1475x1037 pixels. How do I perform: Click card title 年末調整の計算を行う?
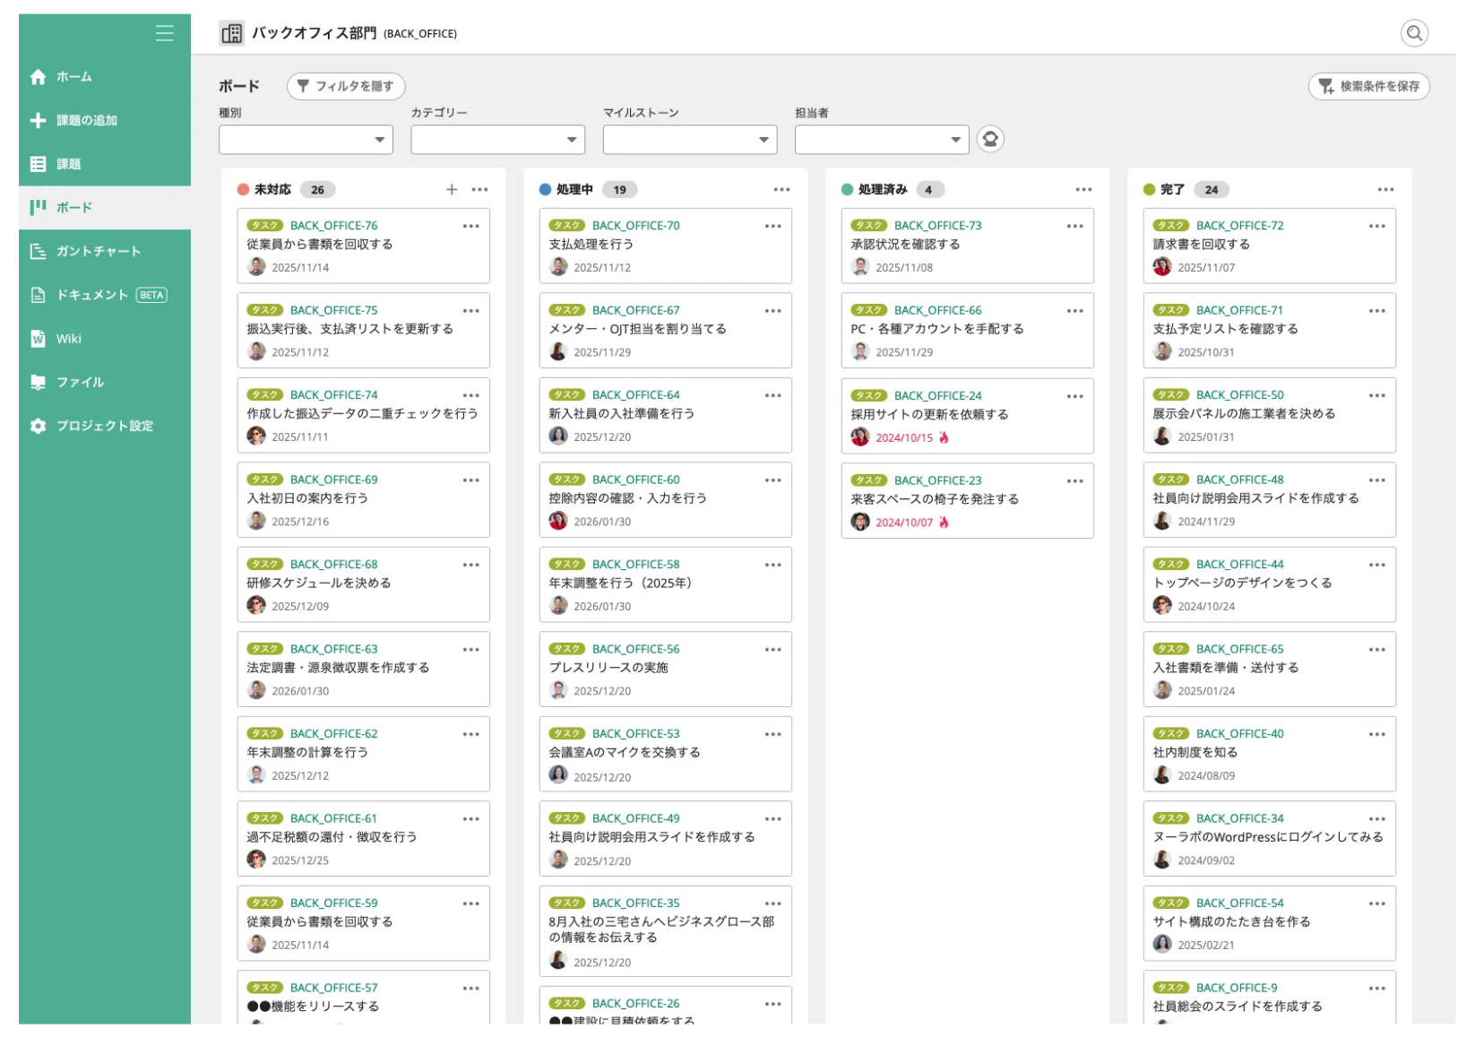coord(307,752)
